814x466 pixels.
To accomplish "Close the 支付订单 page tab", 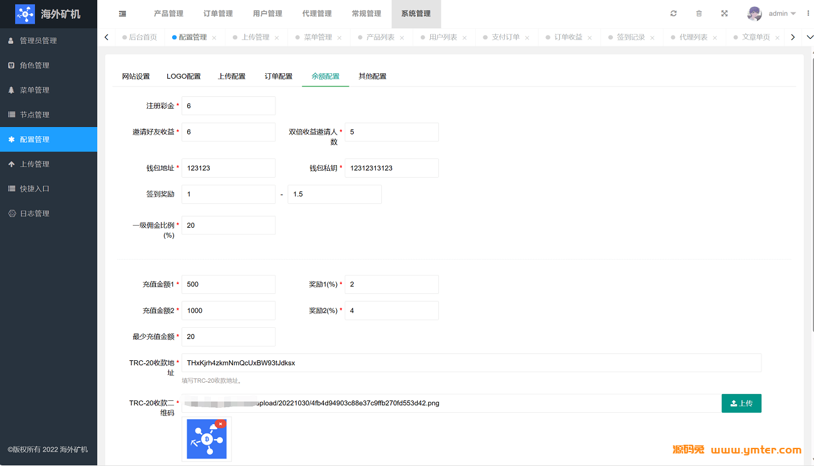I will pyautogui.click(x=527, y=38).
